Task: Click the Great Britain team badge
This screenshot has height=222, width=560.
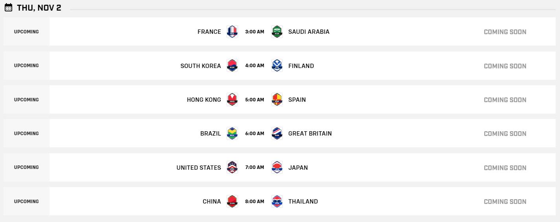Action: coord(277,134)
